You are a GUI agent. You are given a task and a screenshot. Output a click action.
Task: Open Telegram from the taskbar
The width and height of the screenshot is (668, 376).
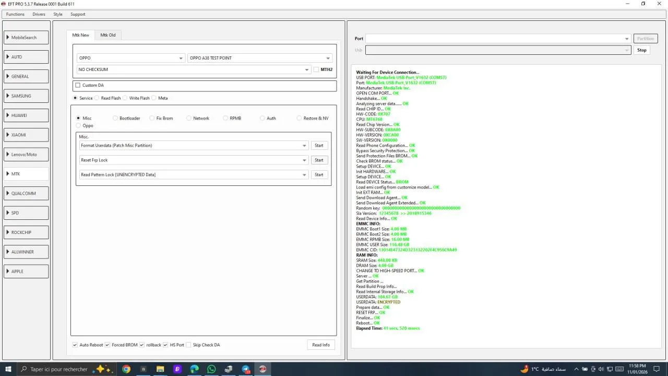point(245,369)
